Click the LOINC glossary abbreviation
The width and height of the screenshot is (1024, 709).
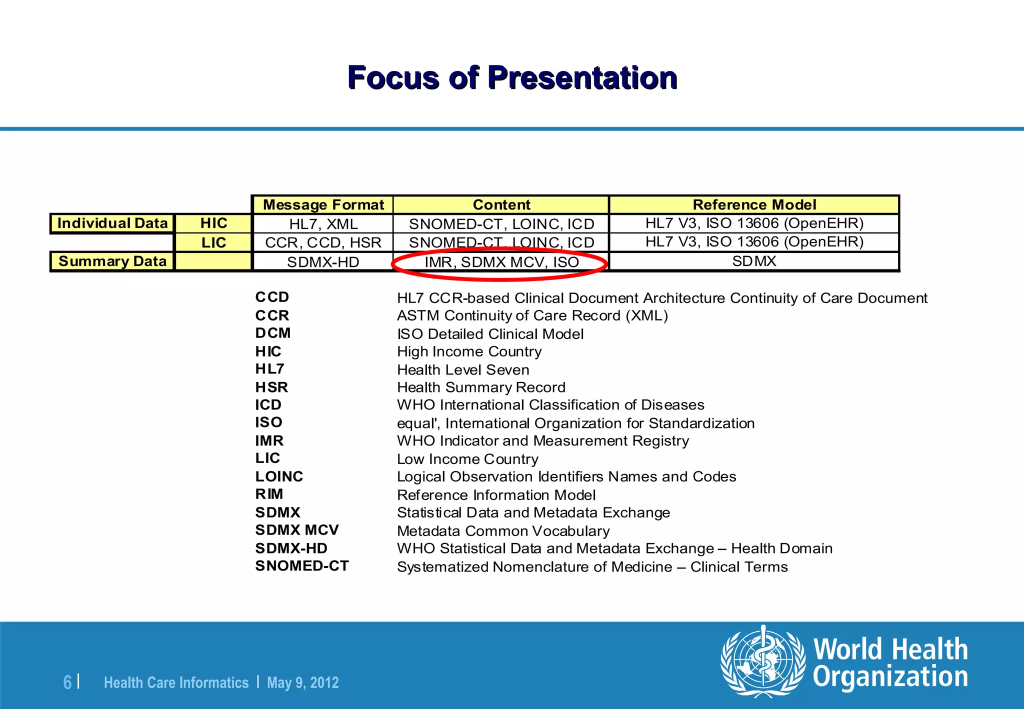pos(279,476)
